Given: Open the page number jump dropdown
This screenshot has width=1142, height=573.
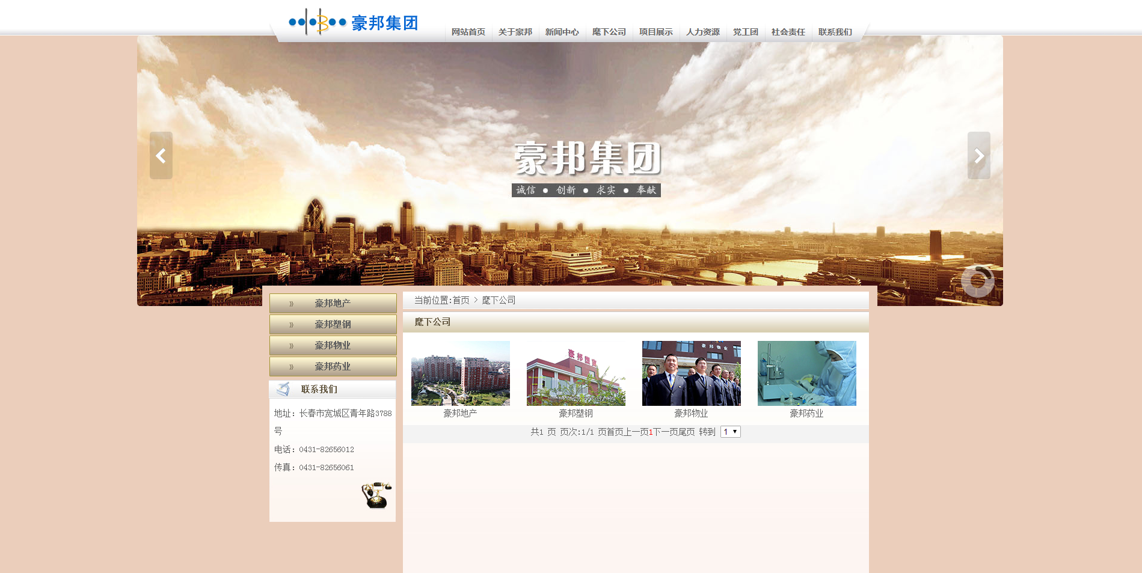Looking at the screenshot, I should [x=730, y=432].
